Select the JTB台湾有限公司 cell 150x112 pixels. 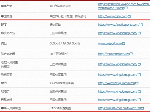[60, 6]
